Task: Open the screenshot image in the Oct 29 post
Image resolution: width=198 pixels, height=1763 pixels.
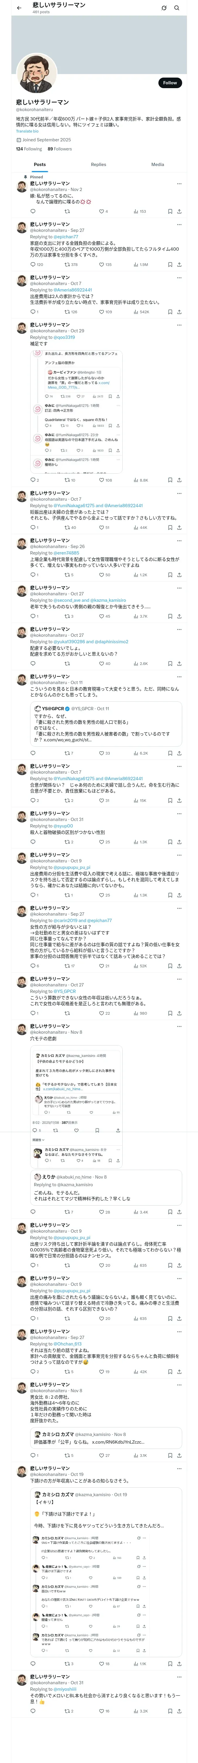Action: coord(77,411)
